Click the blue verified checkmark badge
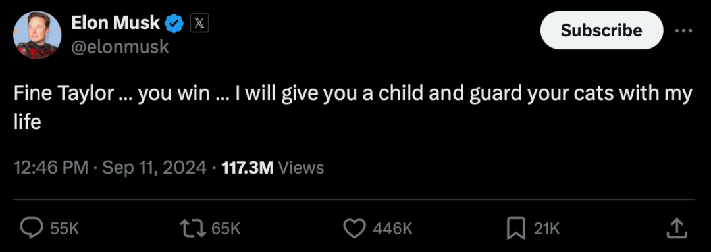The width and height of the screenshot is (711, 252). pyautogui.click(x=173, y=22)
